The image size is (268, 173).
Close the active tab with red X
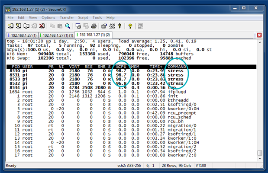pos(259,35)
